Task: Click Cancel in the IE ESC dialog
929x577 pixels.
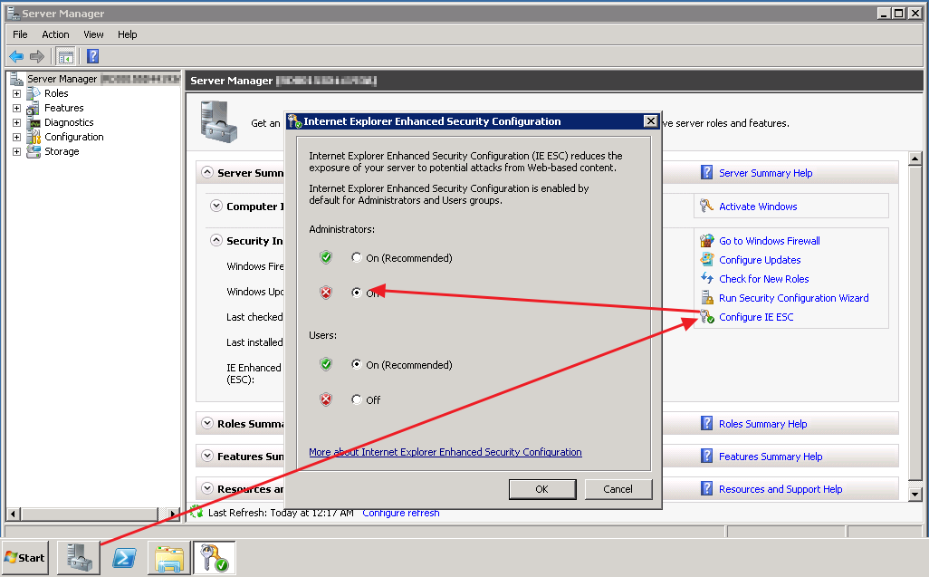Action: click(x=618, y=489)
